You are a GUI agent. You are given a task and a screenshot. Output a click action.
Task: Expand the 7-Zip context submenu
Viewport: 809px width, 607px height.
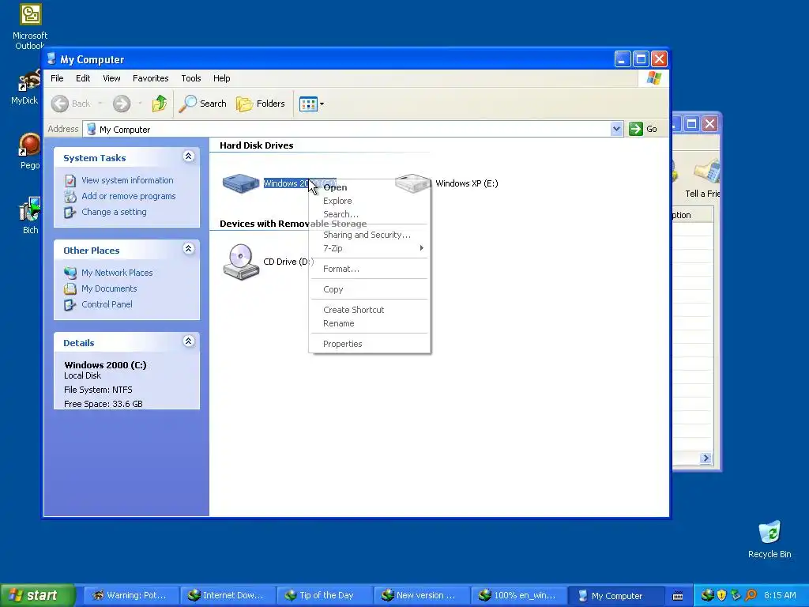point(370,248)
